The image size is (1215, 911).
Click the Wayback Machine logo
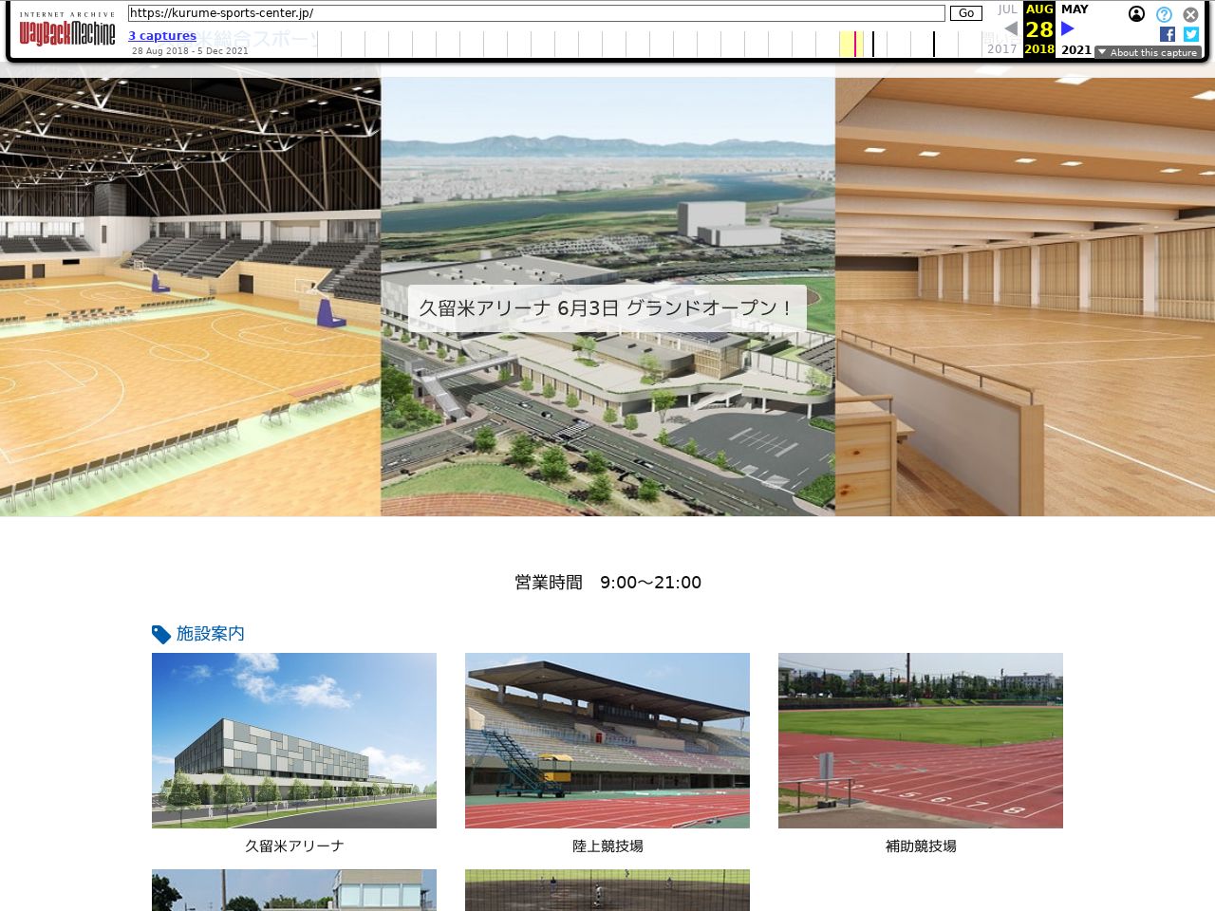66,33
